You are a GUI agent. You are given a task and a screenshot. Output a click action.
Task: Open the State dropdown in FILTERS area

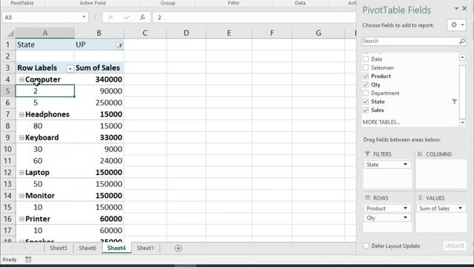point(405,165)
